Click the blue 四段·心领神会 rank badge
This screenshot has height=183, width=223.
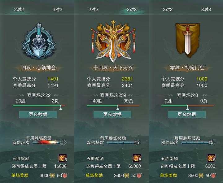click(38, 41)
